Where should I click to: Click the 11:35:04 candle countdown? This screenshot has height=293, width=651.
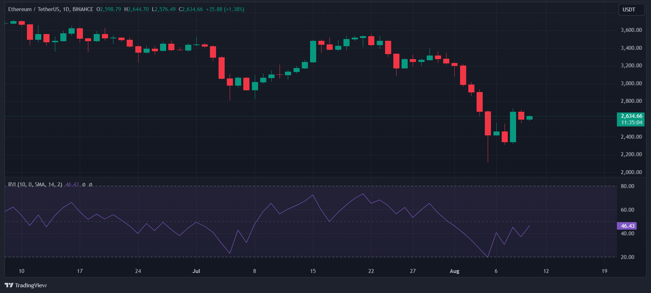631,123
